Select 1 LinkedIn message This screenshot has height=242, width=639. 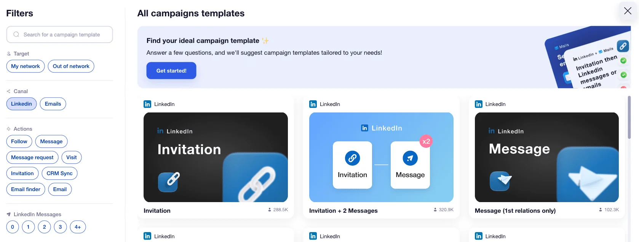coord(28,227)
